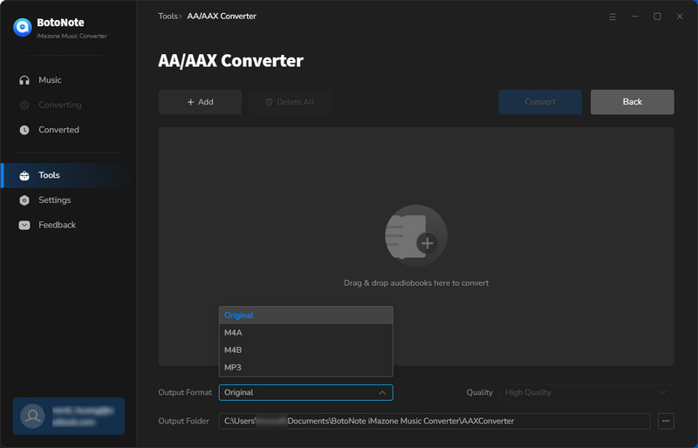Click the user avatar icon
Screen dimensions: 698x448
[x=32, y=416]
